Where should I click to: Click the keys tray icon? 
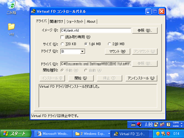[163, 133]
